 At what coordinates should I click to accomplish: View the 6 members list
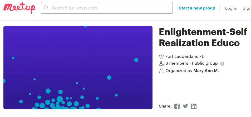click(x=176, y=63)
